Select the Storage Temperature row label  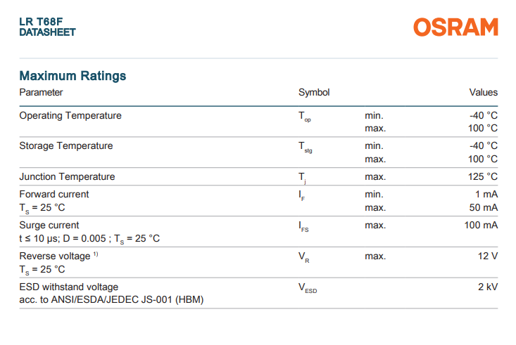(x=66, y=146)
